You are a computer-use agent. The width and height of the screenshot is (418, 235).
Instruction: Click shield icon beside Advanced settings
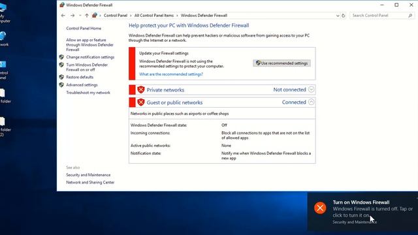(x=61, y=85)
